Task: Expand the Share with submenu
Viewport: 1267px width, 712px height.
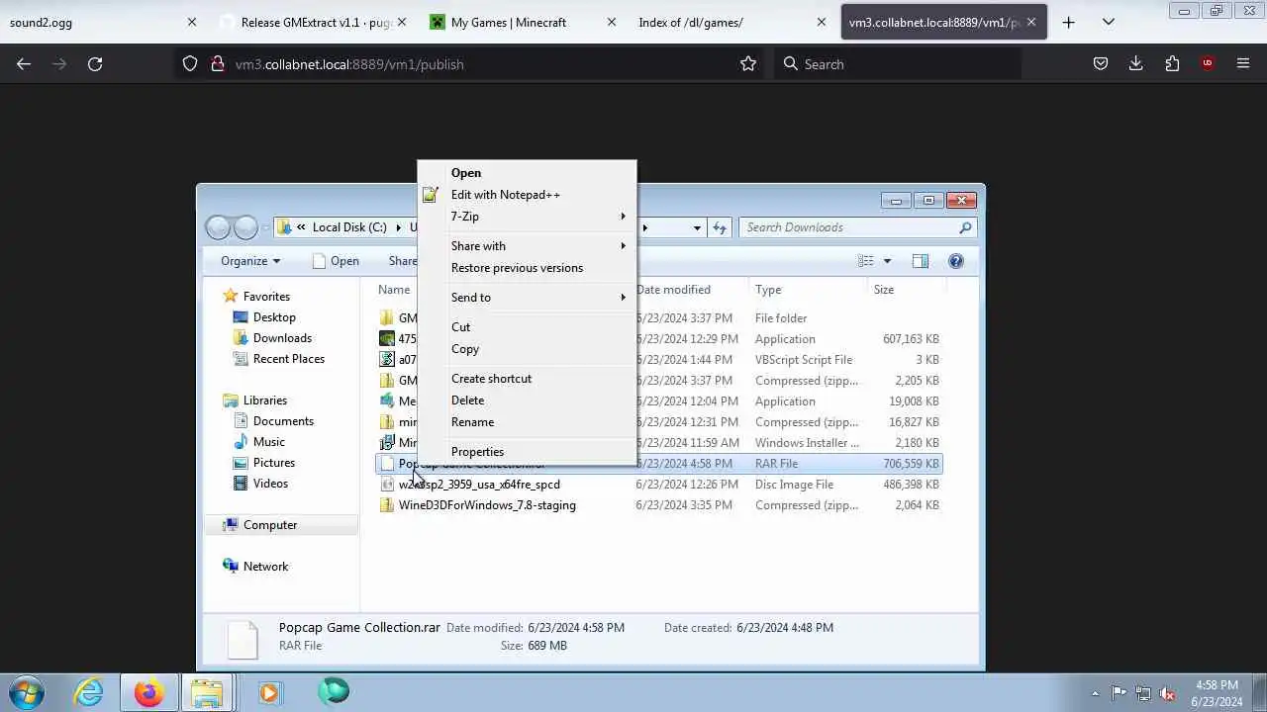Action: tap(528, 246)
